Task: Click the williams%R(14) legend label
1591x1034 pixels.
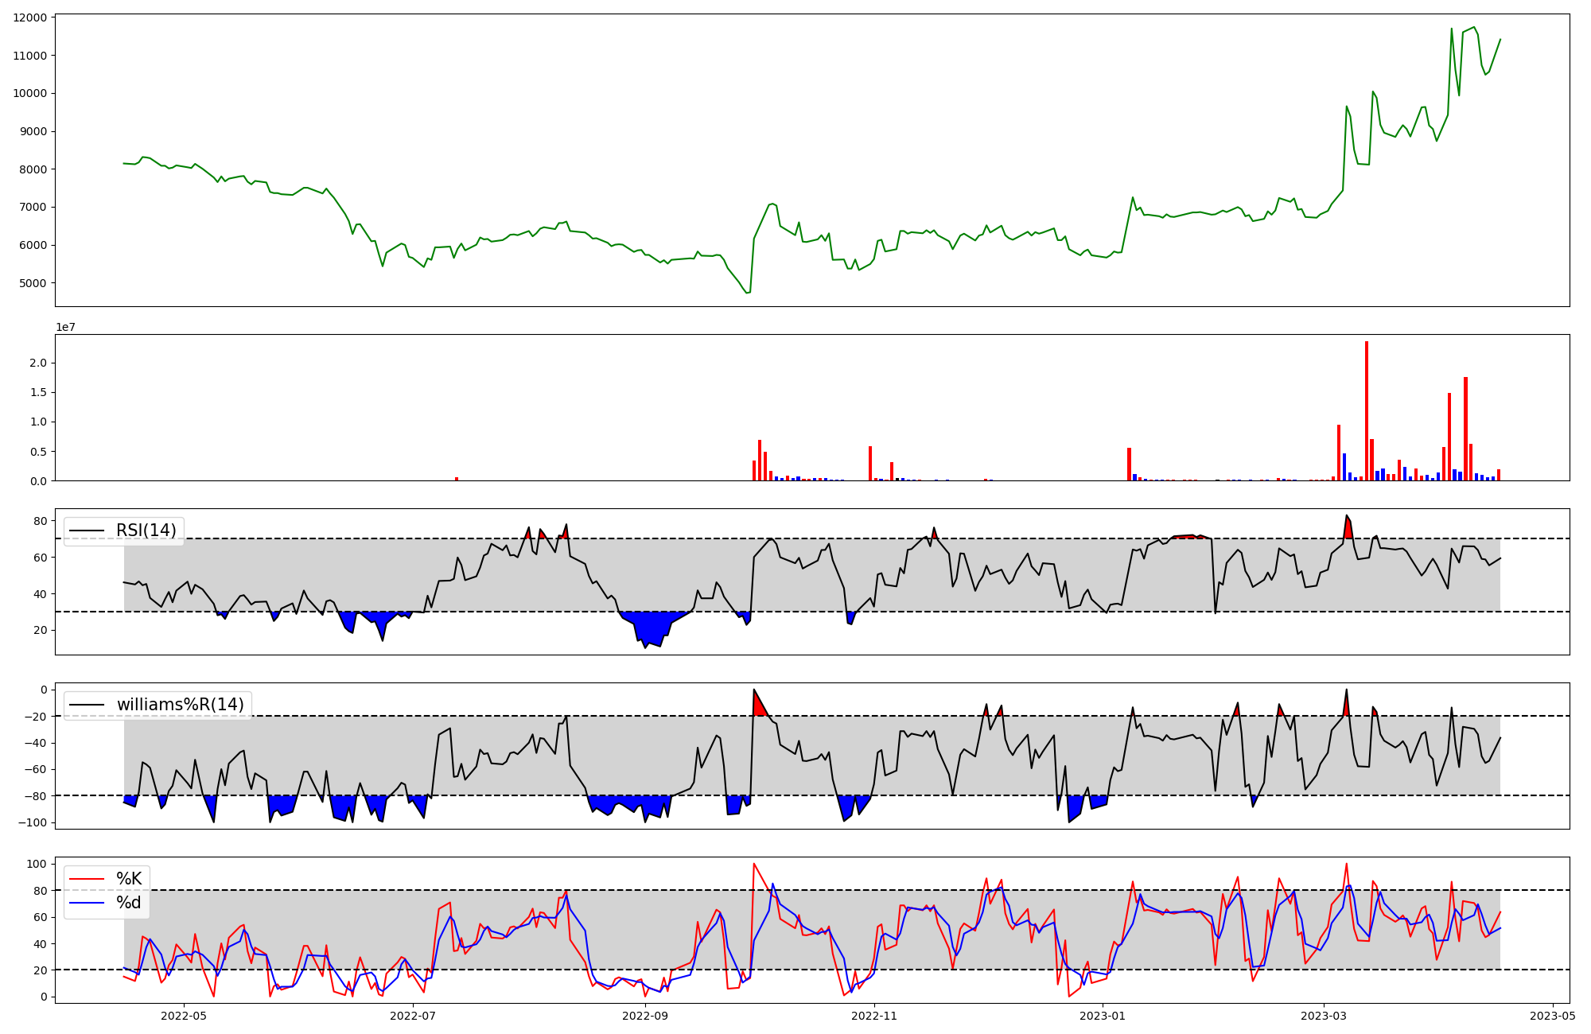Action: click(181, 705)
